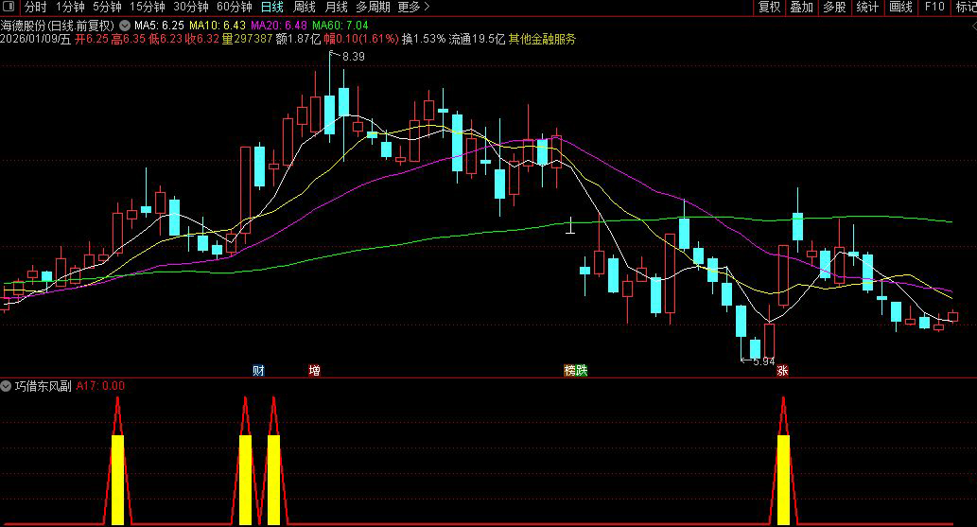Click the 财 financial report marker
The image size is (977, 527).
(x=258, y=371)
